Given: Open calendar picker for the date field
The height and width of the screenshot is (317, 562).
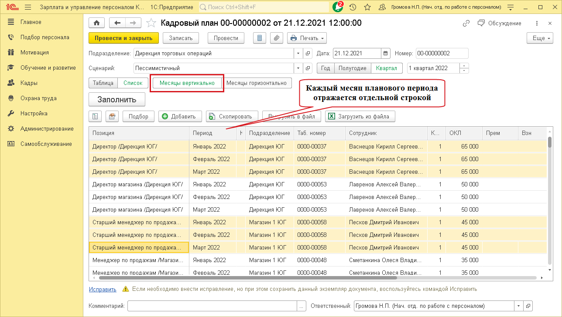Looking at the screenshot, I should pos(385,54).
